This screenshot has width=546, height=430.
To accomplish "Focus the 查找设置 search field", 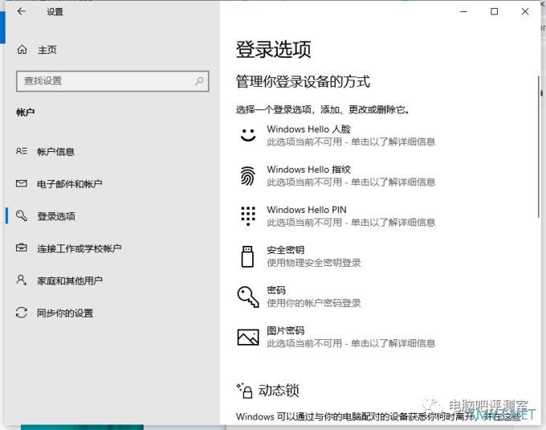I will [112, 81].
